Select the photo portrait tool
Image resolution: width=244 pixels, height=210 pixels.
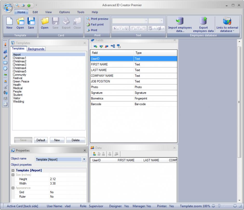tap(5, 81)
